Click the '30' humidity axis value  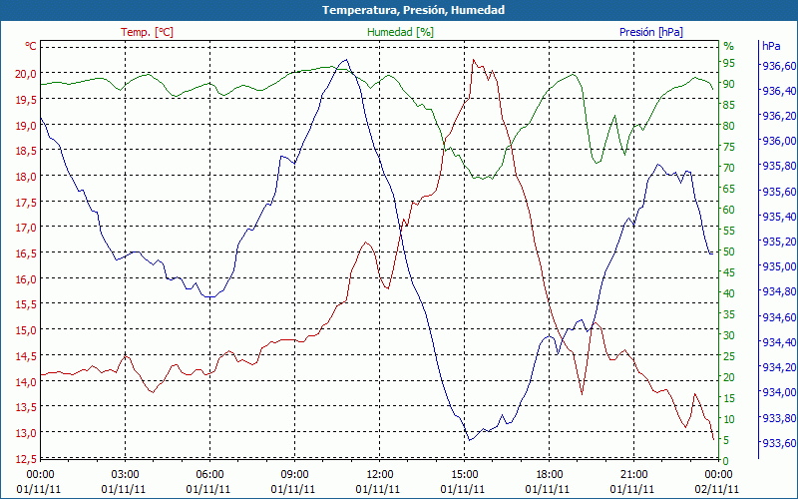pos(729,335)
